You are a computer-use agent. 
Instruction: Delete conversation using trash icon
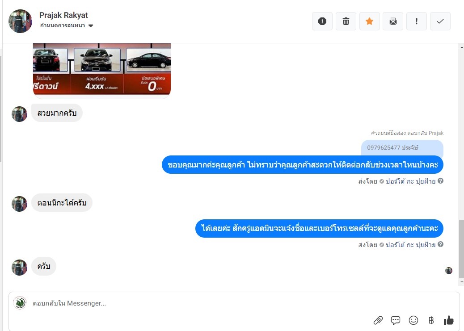pos(346,21)
